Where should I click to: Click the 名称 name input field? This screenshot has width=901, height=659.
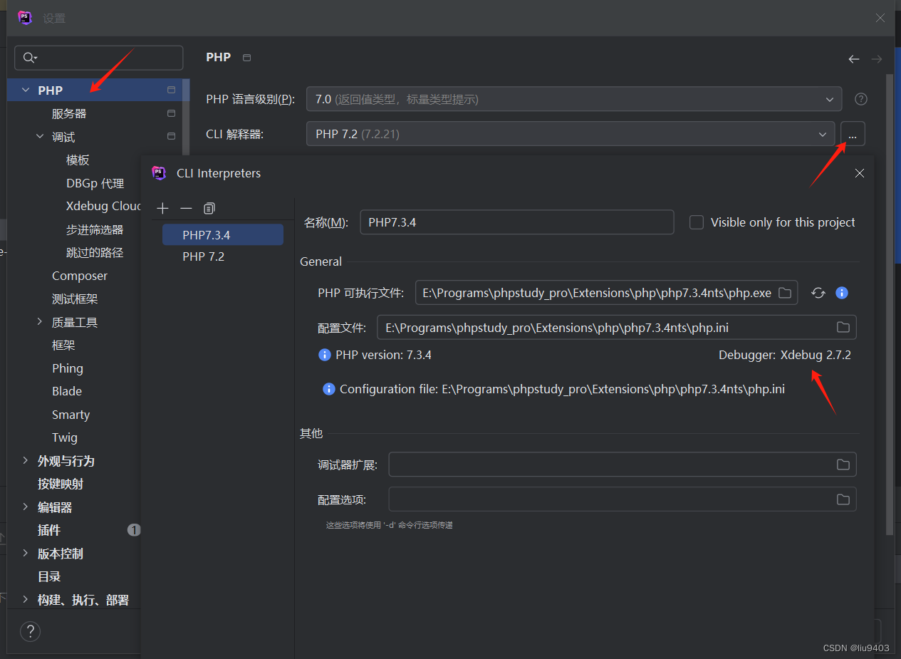pyautogui.click(x=516, y=222)
